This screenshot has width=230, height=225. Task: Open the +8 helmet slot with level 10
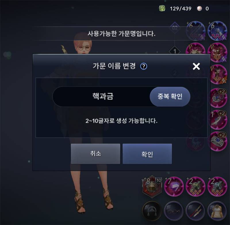[x=152, y=186]
